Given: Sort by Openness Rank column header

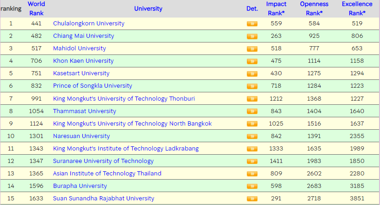Looking at the screenshot, I should [x=314, y=8].
